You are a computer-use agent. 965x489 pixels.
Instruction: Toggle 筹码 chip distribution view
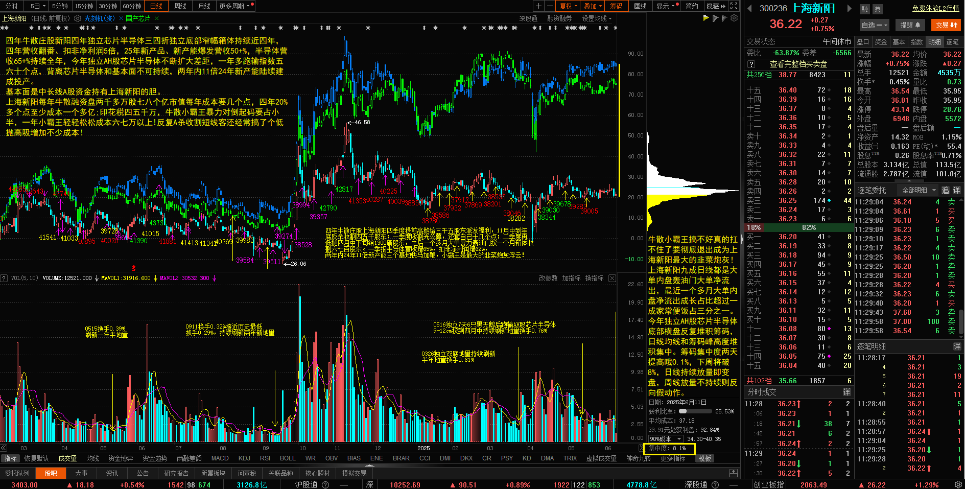(x=616, y=6)
